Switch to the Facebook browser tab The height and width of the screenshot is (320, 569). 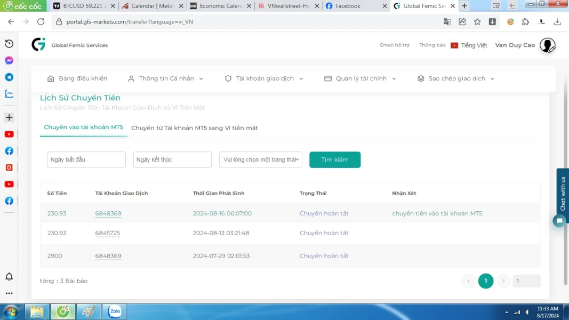coord(356,6)
